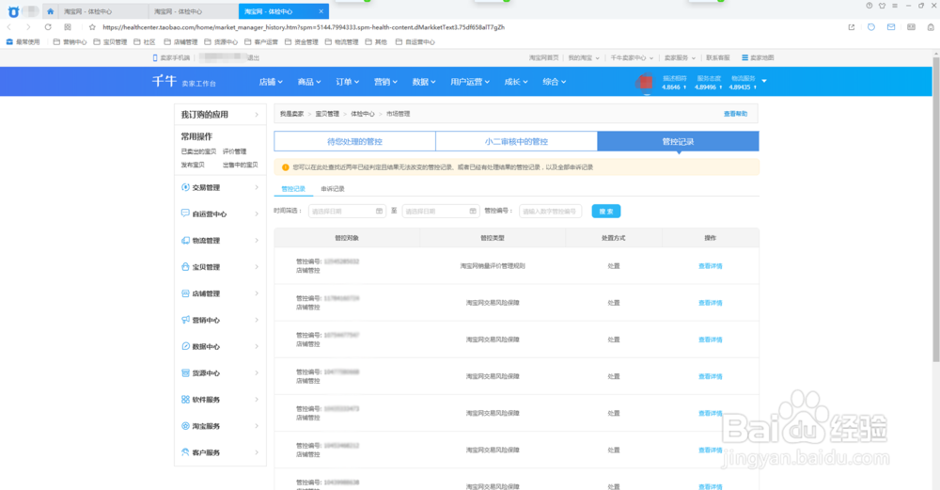Viewport: 940px width, 490px height.
Task: Select the large 管控记录 tab
Action: (x=678, y=141)
